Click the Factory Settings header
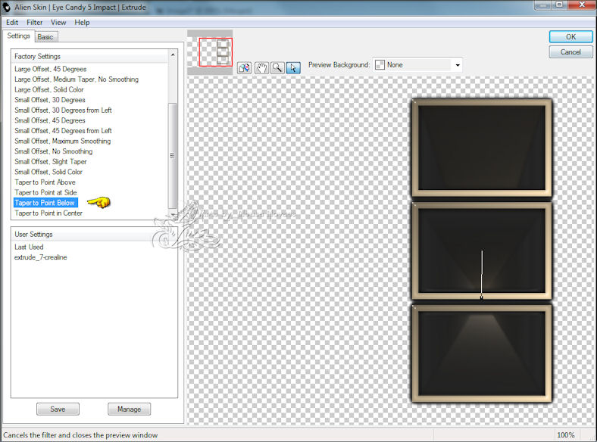Viewport: 597px width, 442px height. click(x=90, y=56)
